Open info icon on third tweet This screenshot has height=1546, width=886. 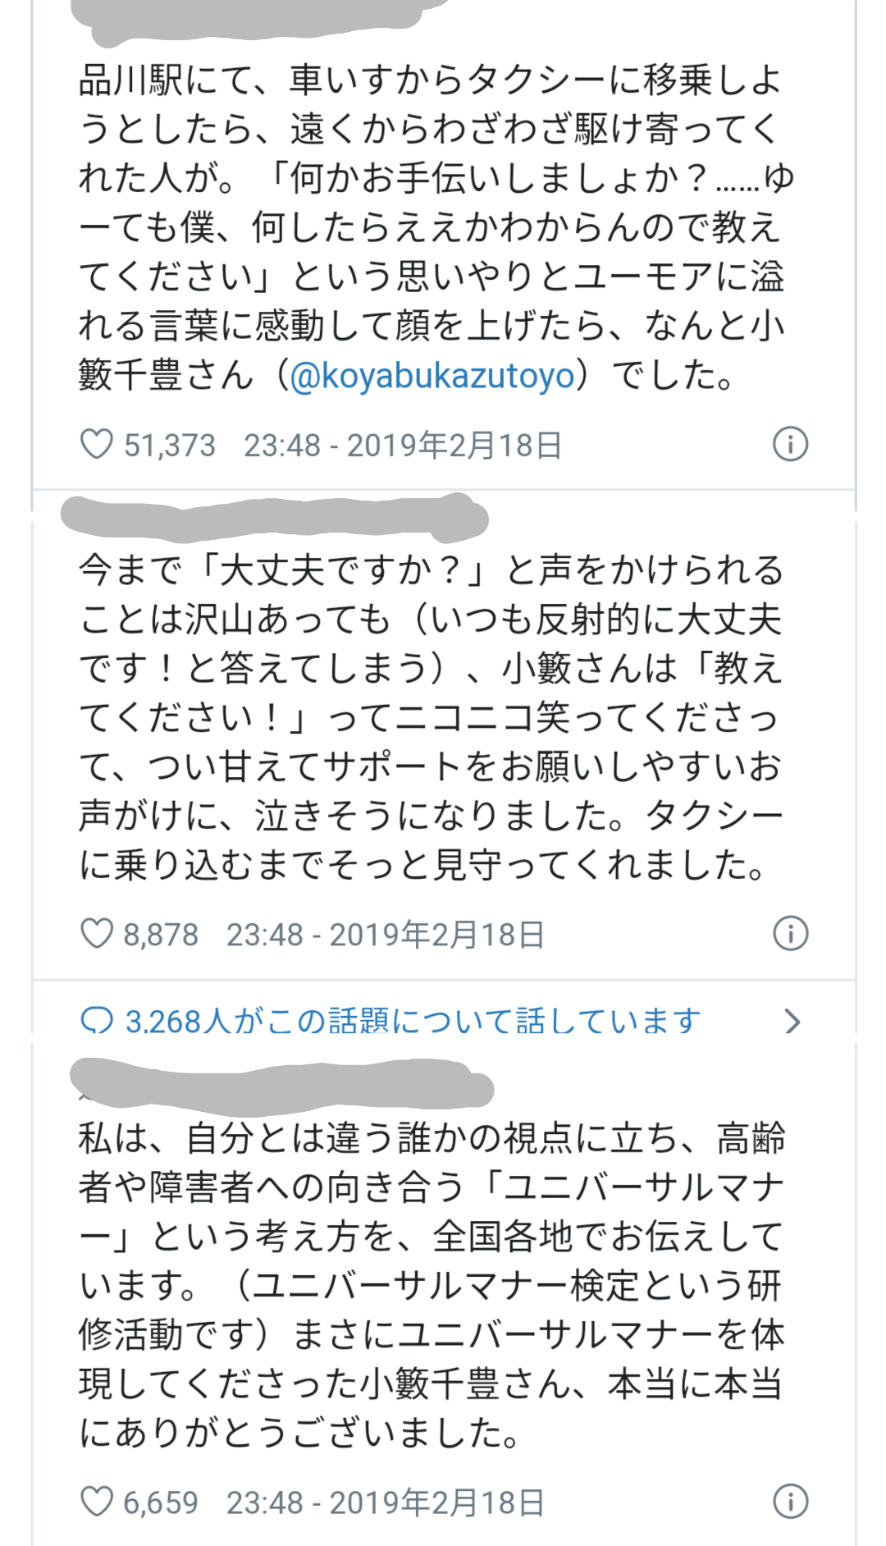(x=790, y=1501)
